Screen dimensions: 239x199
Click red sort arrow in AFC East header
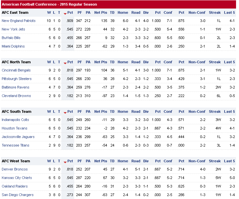[x=65, y=14]
